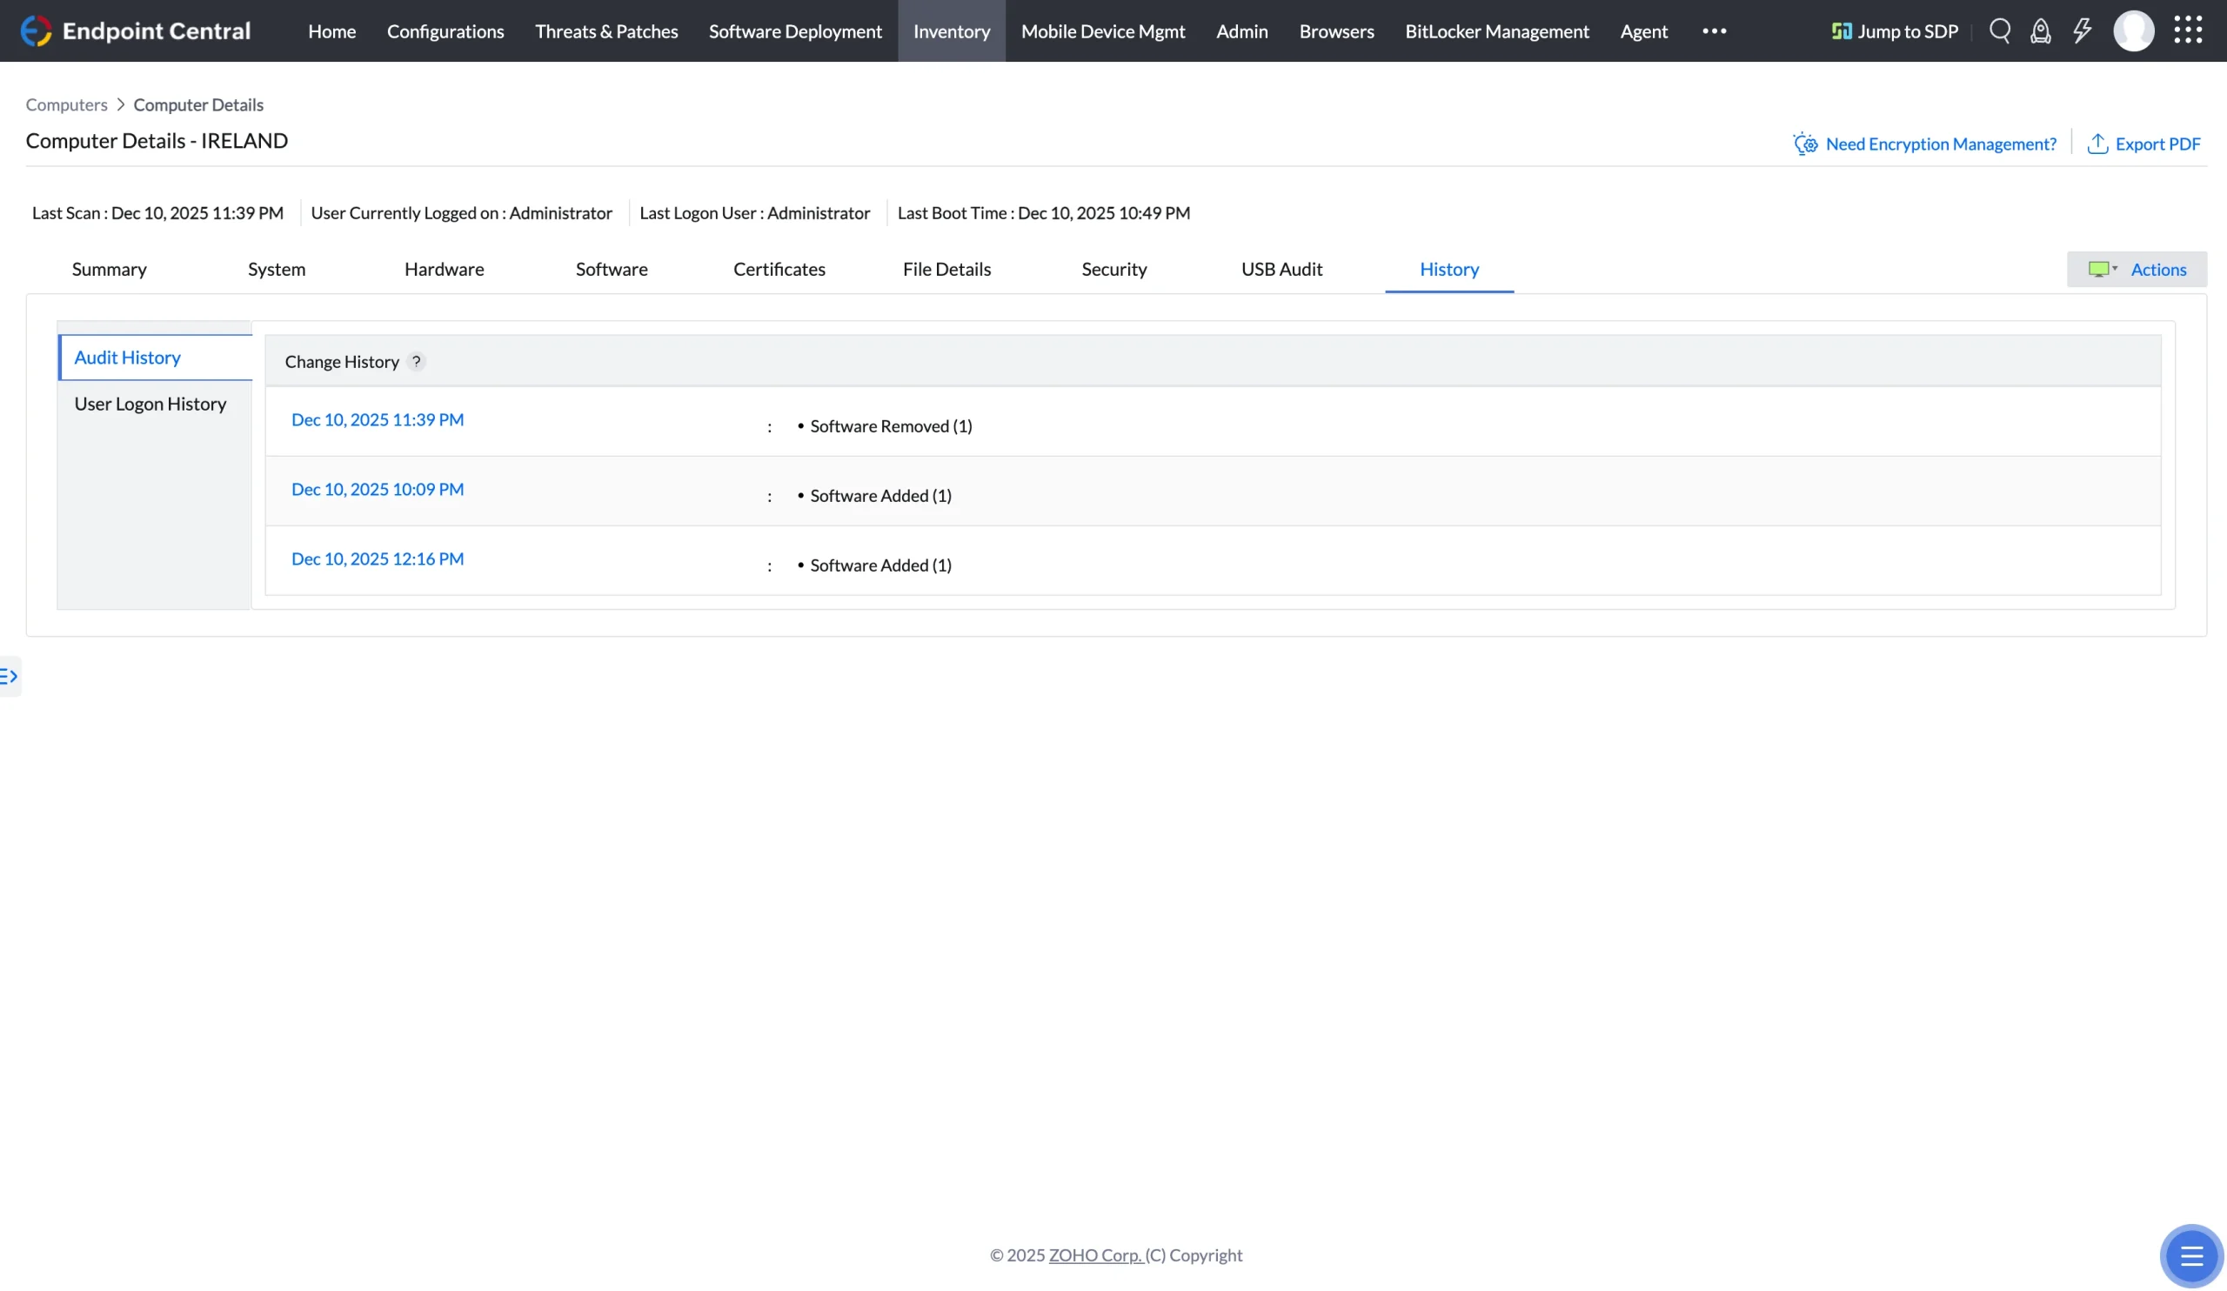Viewport: 2227px width, 1291px height.
Task: Select Audit History in side list
Action: (x=156, y=358)
